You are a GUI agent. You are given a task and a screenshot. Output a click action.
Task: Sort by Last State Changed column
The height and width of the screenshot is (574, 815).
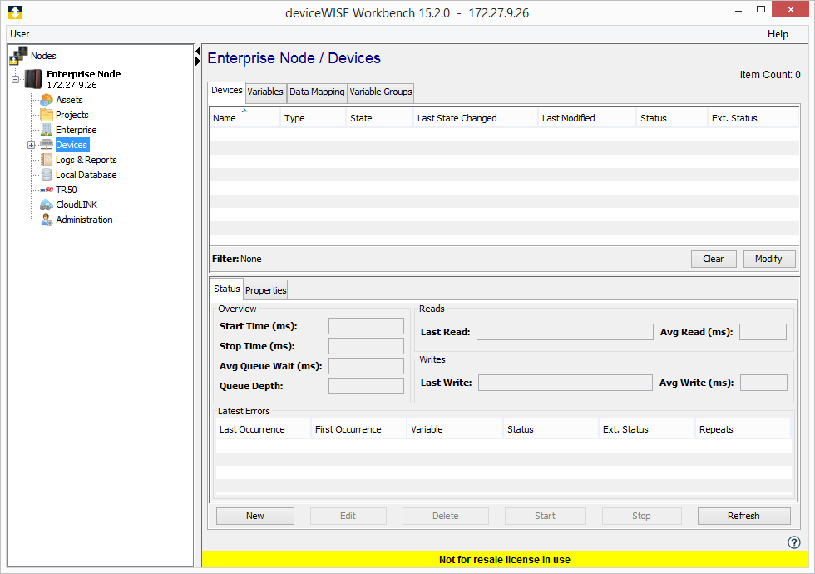[475, 118]
